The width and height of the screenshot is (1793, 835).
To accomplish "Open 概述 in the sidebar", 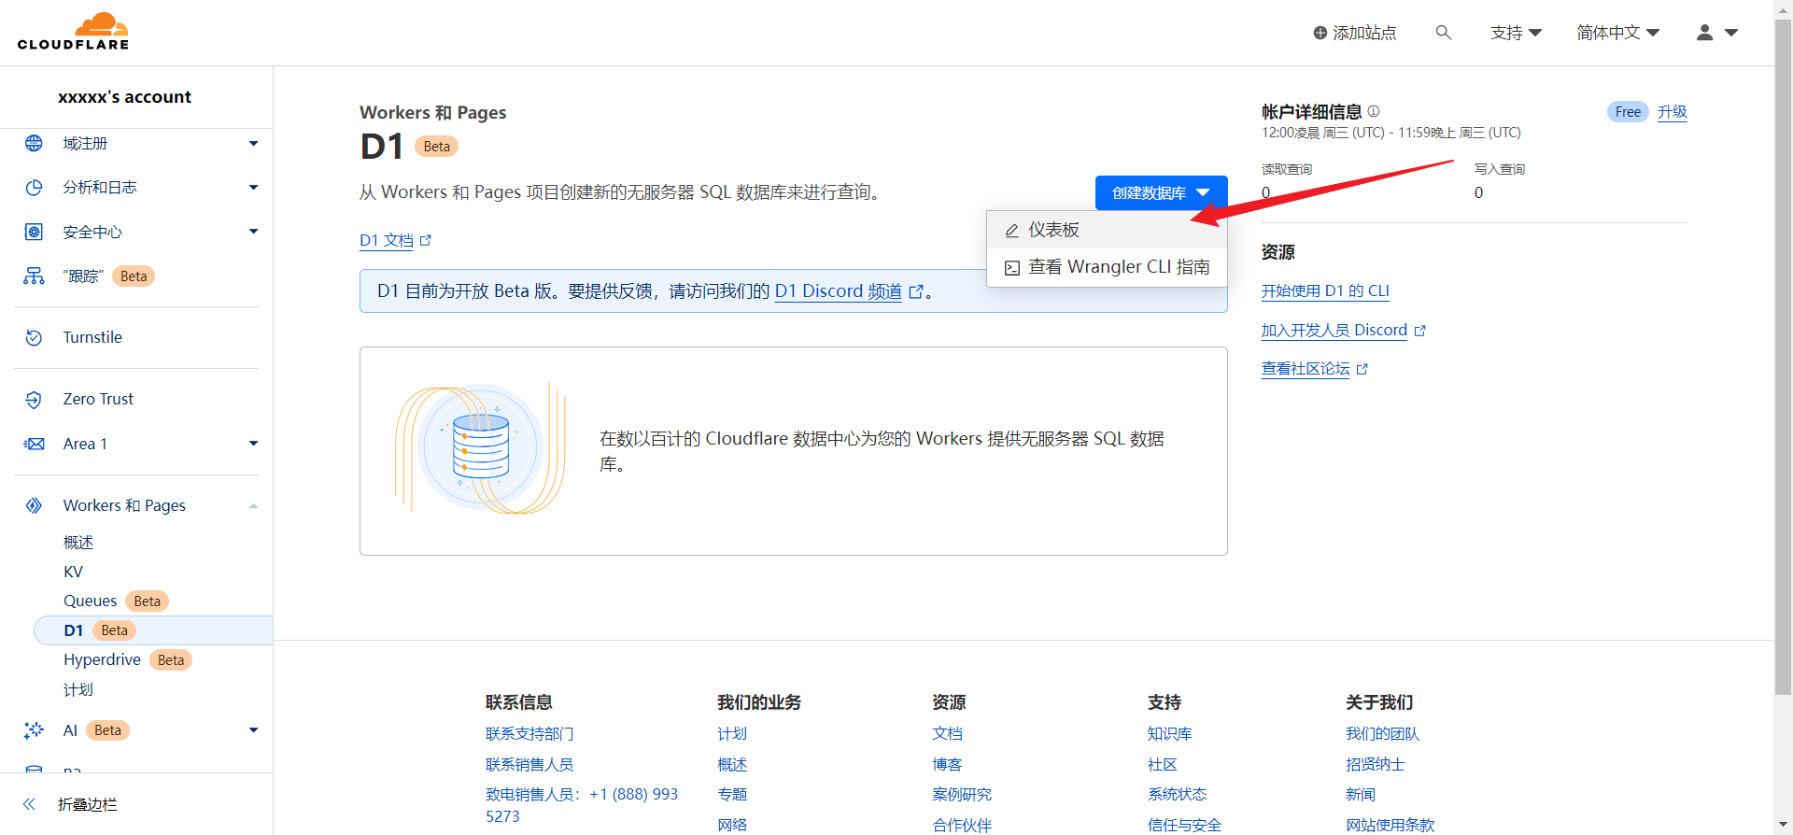I will [x=78, y=542].
